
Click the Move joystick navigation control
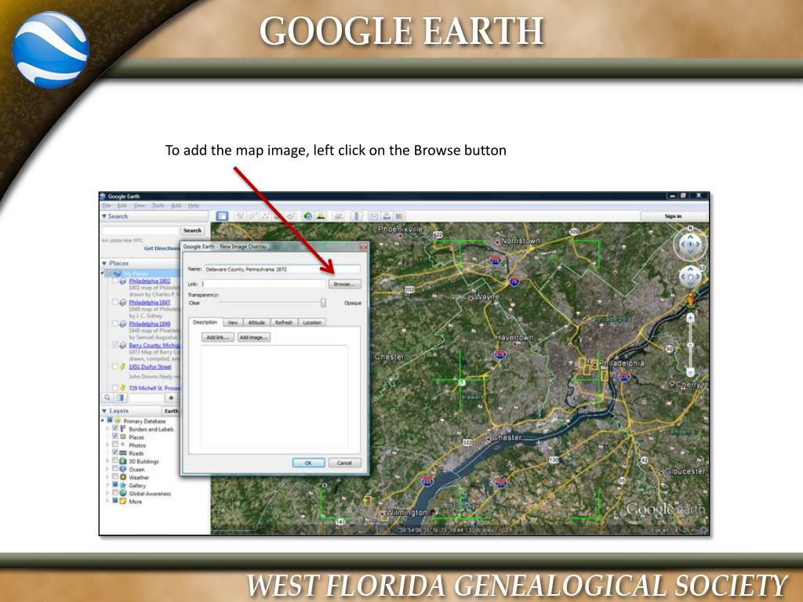coord(690,277)
